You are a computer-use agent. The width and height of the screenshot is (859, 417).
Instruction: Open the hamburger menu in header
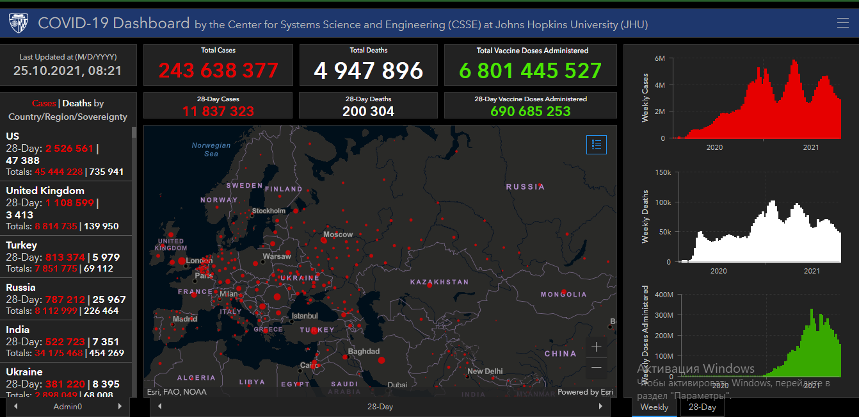click(842, 24)
